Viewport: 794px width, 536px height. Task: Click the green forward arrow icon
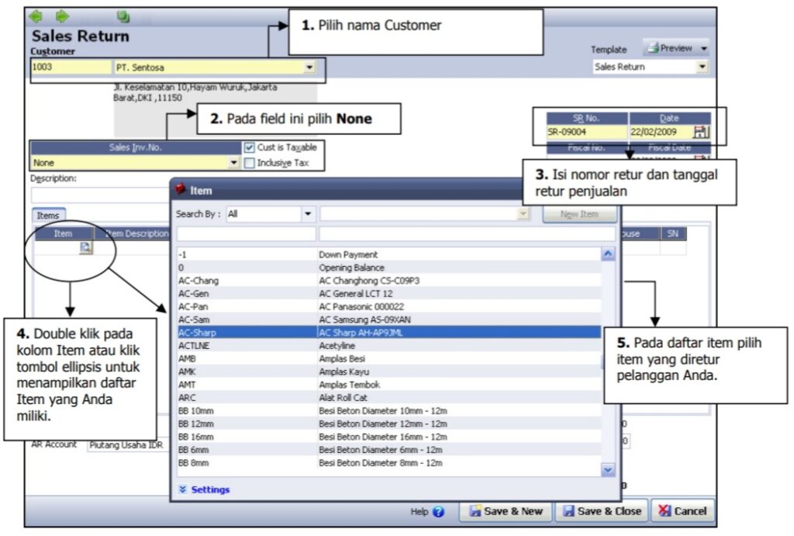click(x=62, y=16)
